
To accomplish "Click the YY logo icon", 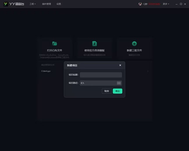I will 6,4.
